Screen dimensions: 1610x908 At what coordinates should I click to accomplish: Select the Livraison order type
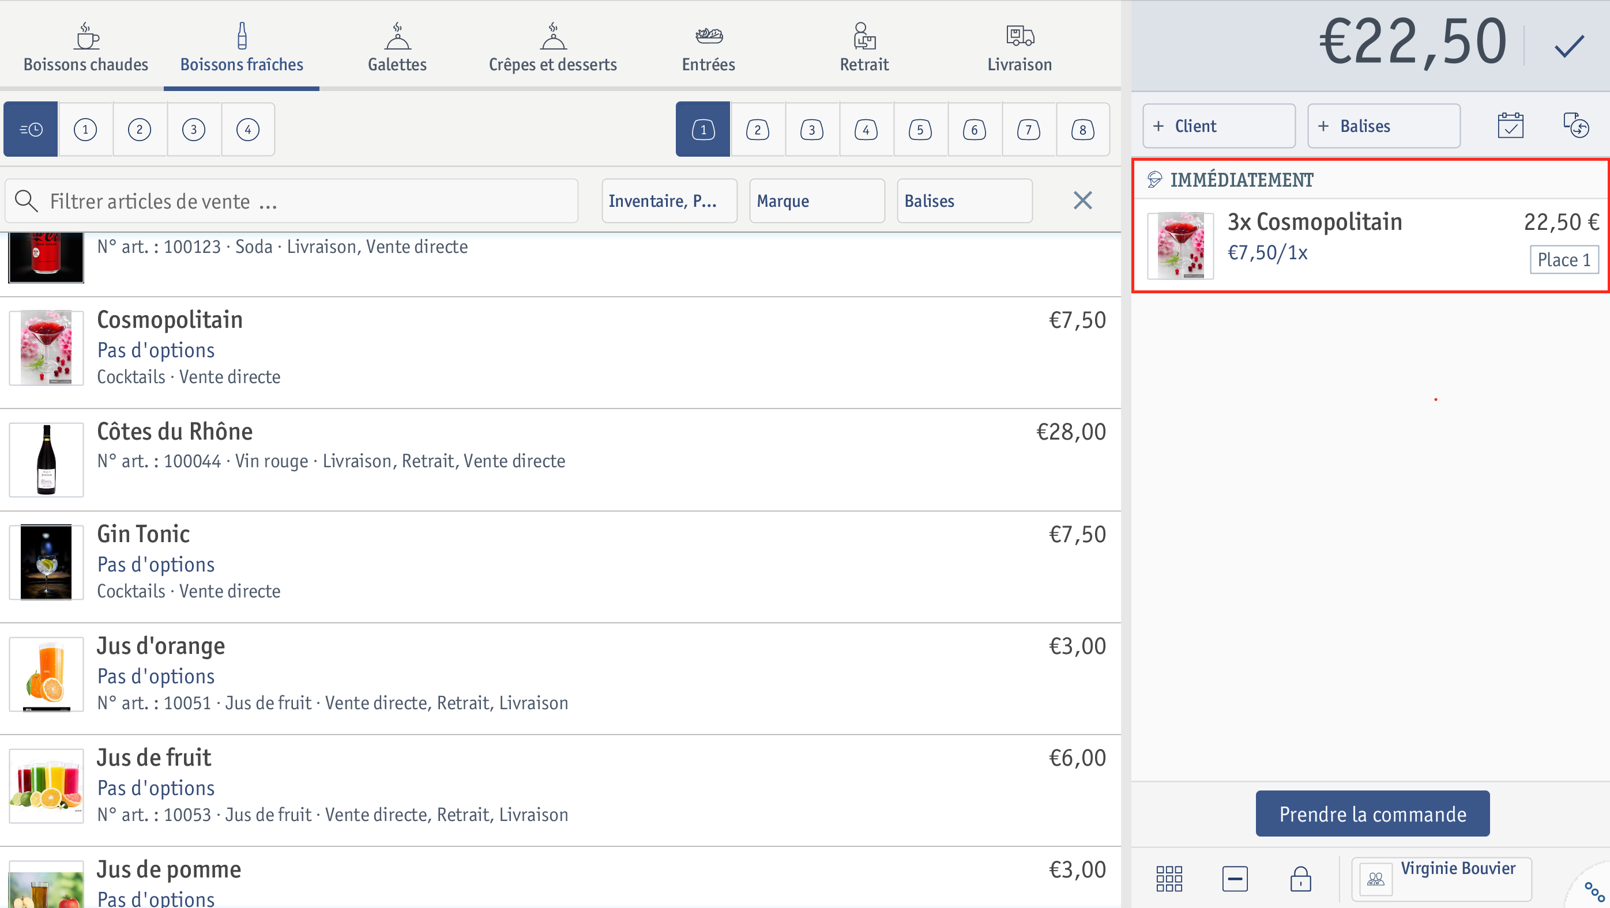coord(1020,47)
